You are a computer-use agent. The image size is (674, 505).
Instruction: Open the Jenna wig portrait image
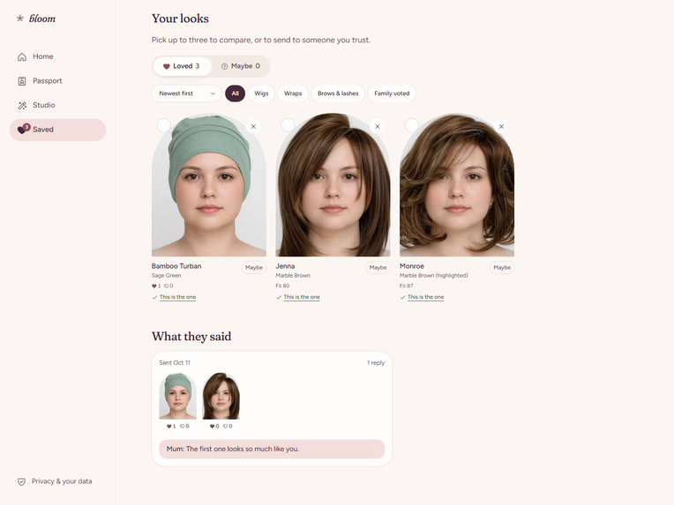[x=333, y=185]
